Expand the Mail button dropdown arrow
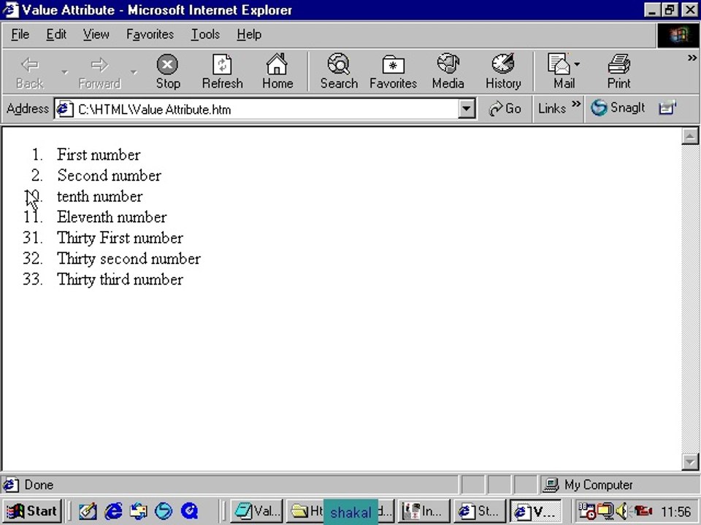Image resolution: width=701 pixels, height=525 pixels. coord(577,65)
